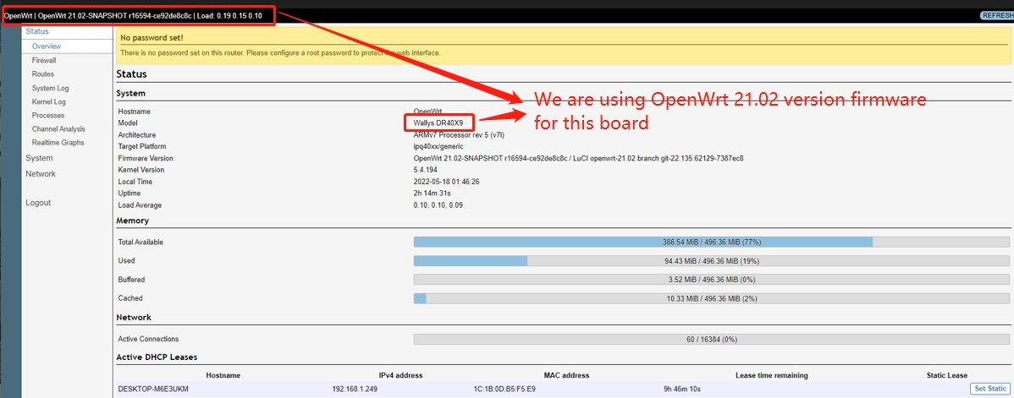Image resolution: width=1014 pixels, height=398 pixels.
Task: Expand the Network menu section
Action: (40, 174)
